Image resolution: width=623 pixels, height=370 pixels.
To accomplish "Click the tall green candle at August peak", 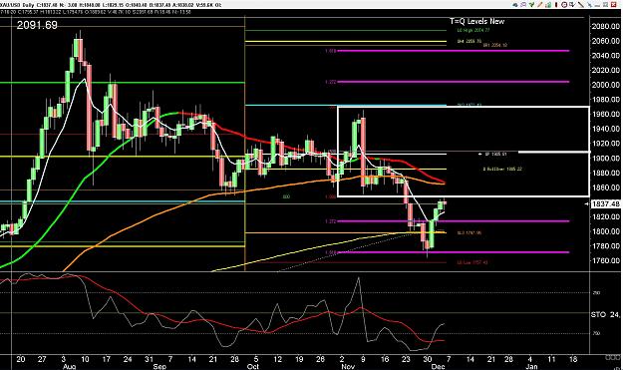I will pyautogui.click(x=76, y=47).
